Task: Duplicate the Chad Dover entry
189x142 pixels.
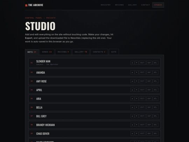Action: [149, 134]
